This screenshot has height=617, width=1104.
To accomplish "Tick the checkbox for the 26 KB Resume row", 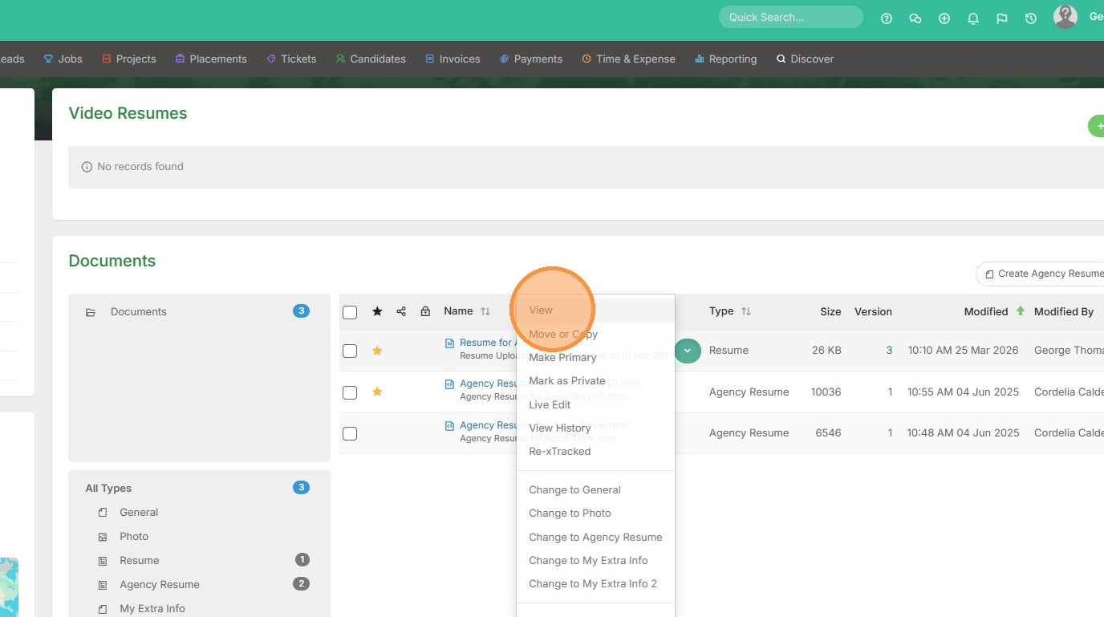I will tap(350, 351).
